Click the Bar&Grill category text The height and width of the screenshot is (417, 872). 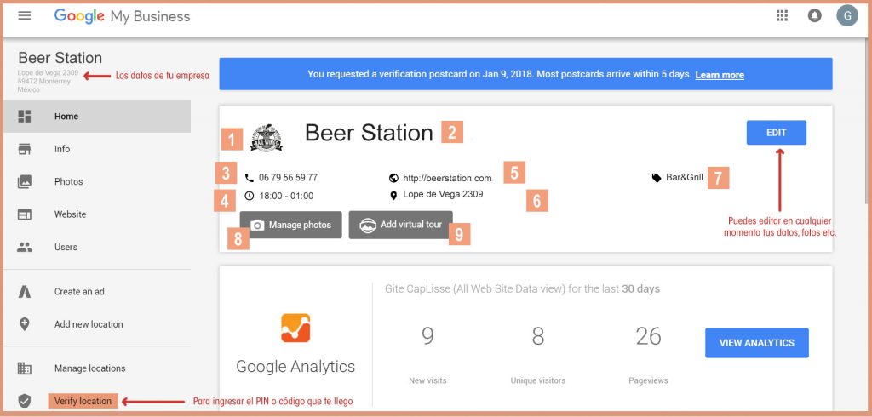[x=685, y=178]
